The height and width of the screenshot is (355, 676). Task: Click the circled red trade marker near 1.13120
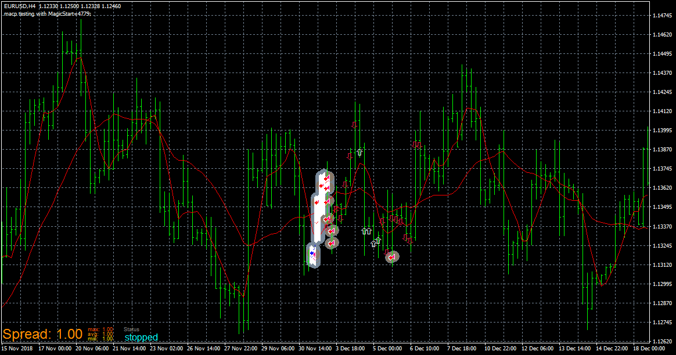click(392, 257)
